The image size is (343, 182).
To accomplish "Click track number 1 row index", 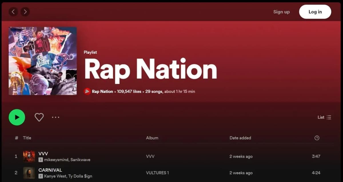I will click(16, 156).
